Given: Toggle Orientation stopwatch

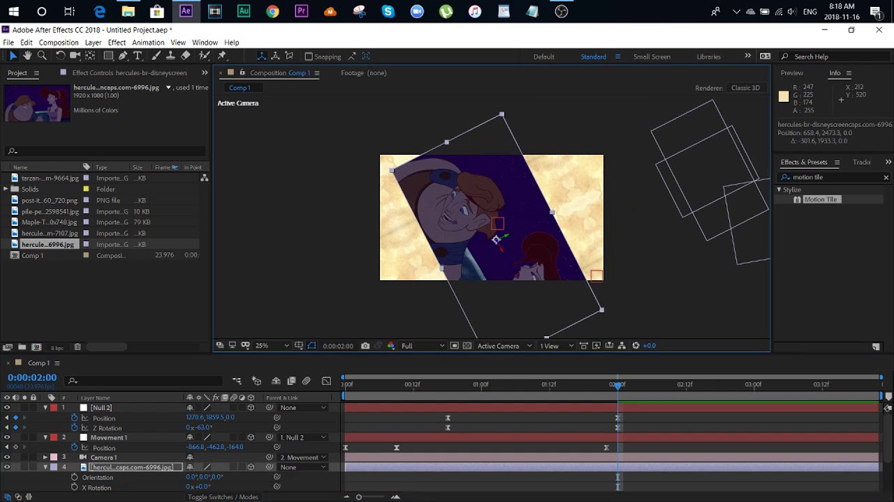Looking at the screenshot, I should click(75, 478).
